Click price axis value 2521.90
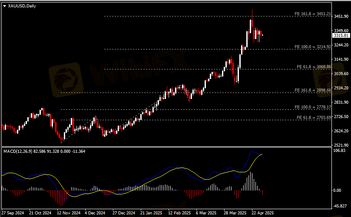 (x=341, y=145)
